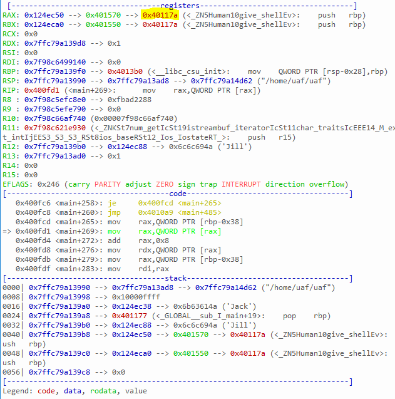This screenshot has height=399, width=395.
Task: Click 0x124eca0 in the RBX register row
Action: 44,24
